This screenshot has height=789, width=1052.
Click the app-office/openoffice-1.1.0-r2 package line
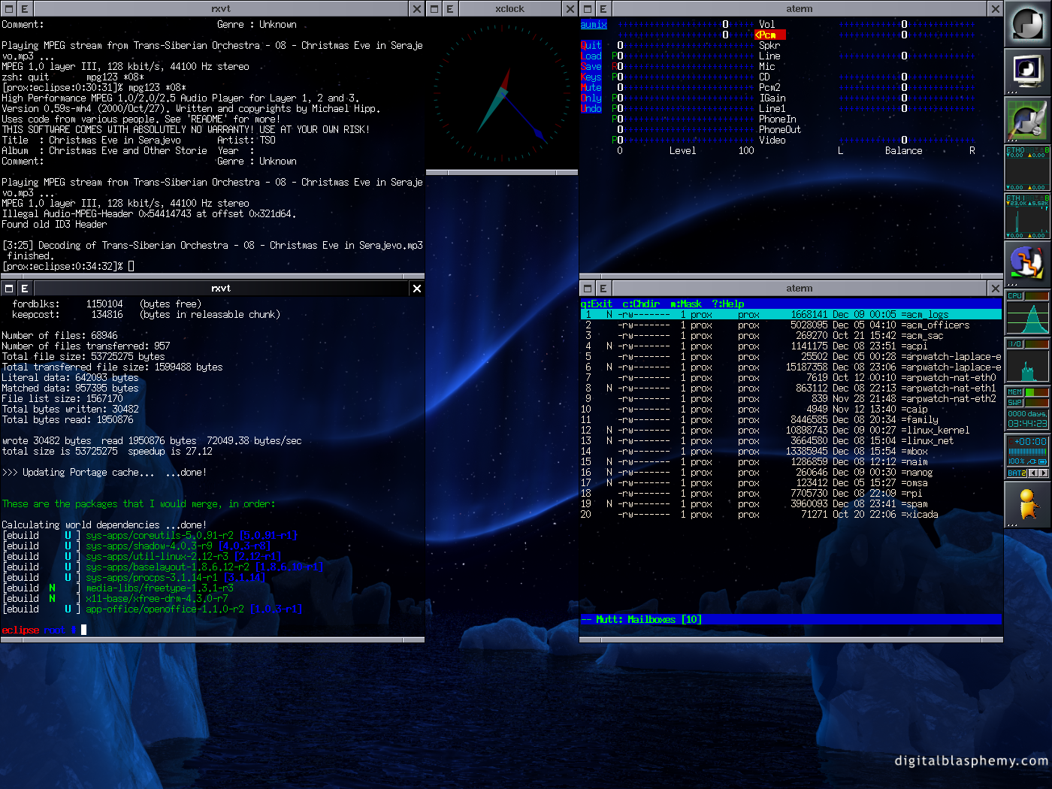click(153, 609)
